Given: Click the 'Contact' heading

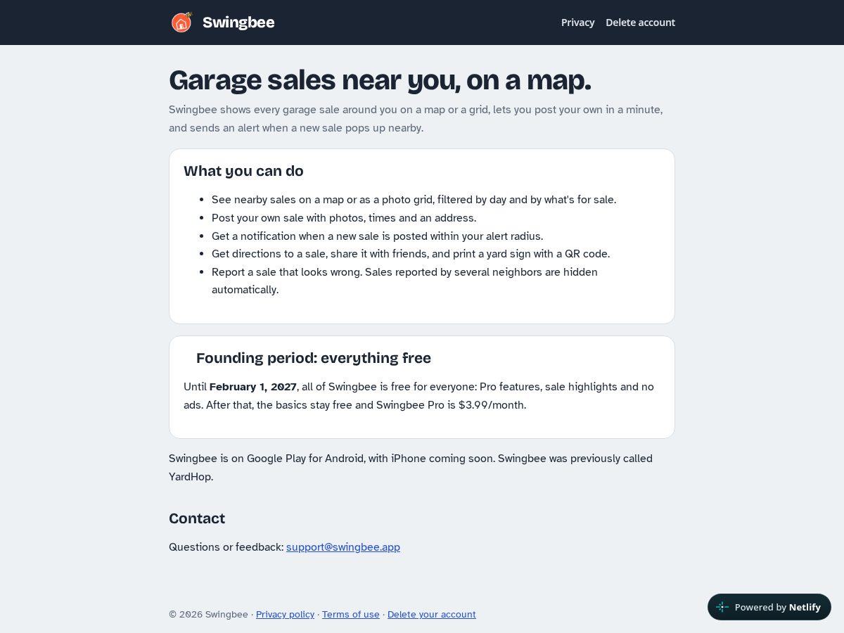Looking at the screenshot, I should tap(197, 518).
